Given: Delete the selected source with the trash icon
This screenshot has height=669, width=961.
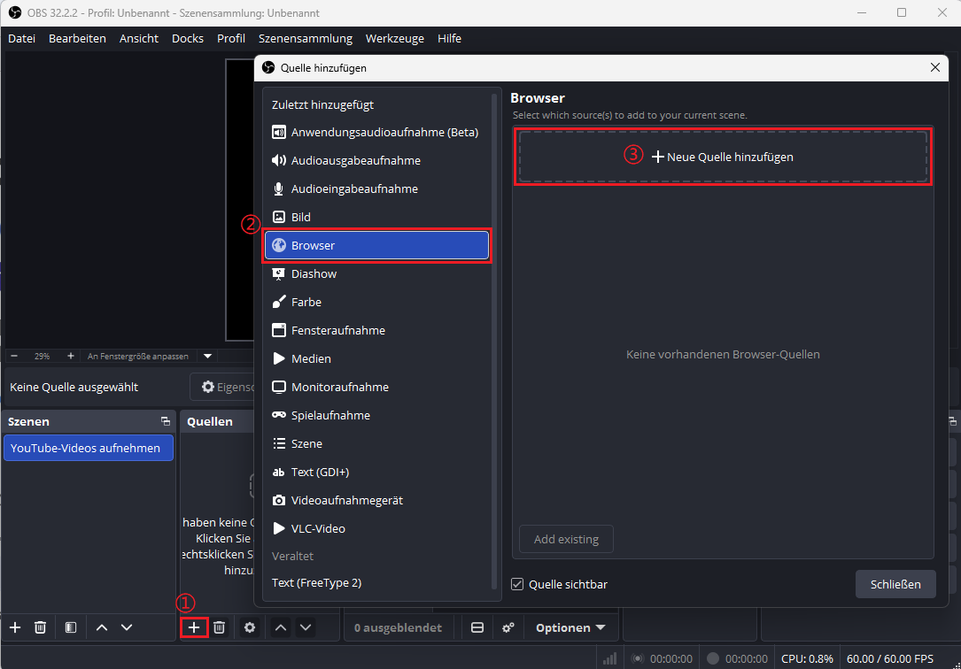Looking at the screenshot, I should point(220,627).
